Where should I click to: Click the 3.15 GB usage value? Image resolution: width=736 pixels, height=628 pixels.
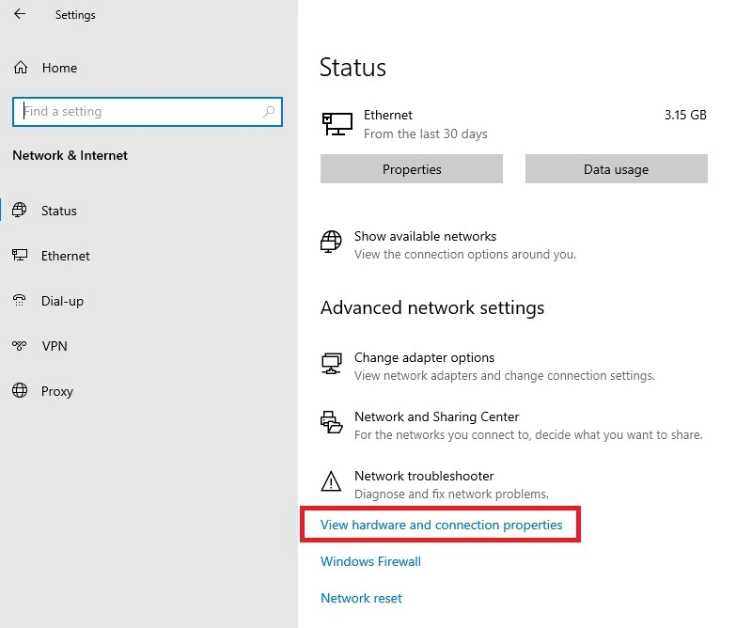pyautogui.click(x=685, y=115)
